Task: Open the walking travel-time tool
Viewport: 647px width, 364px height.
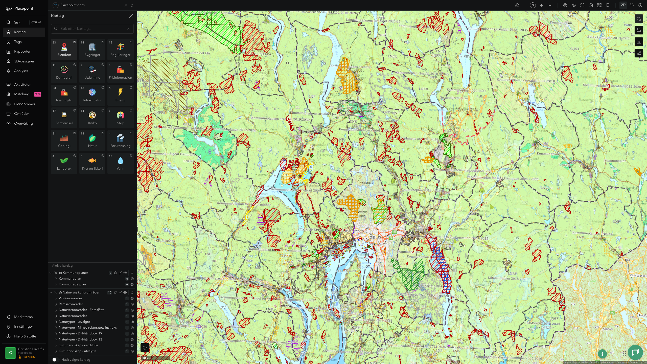Action: 639,53
